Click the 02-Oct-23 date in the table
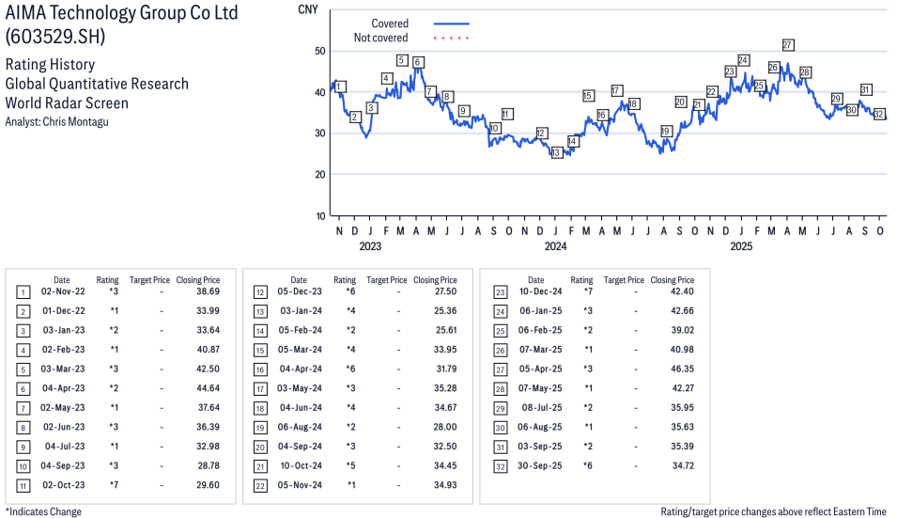The width and height of the screenshot is (897, 518). [61, 485]
